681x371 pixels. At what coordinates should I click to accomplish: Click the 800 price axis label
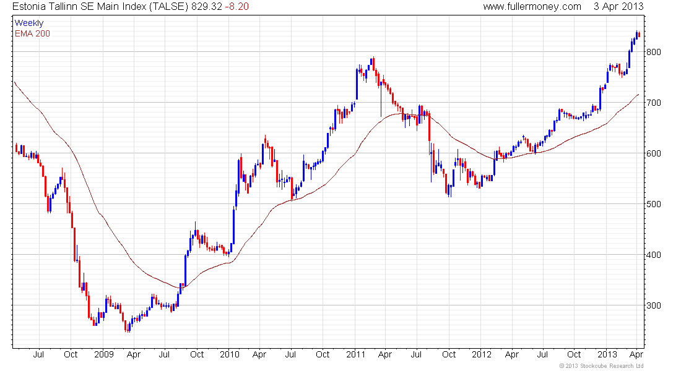click(x=654, y=52)
